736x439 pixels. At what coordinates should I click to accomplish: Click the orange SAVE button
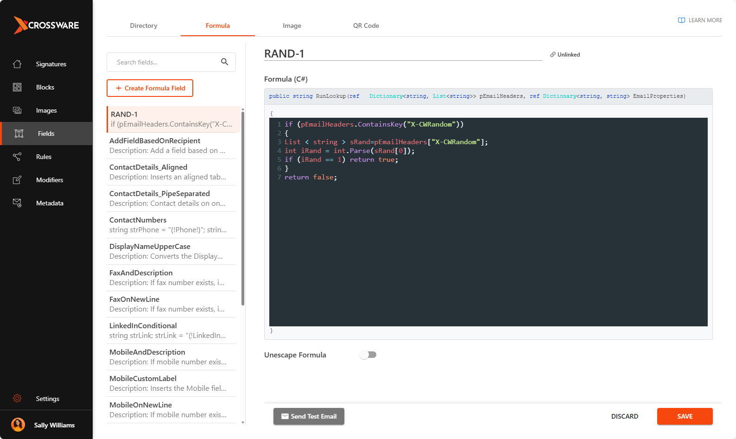coord(685,416)
